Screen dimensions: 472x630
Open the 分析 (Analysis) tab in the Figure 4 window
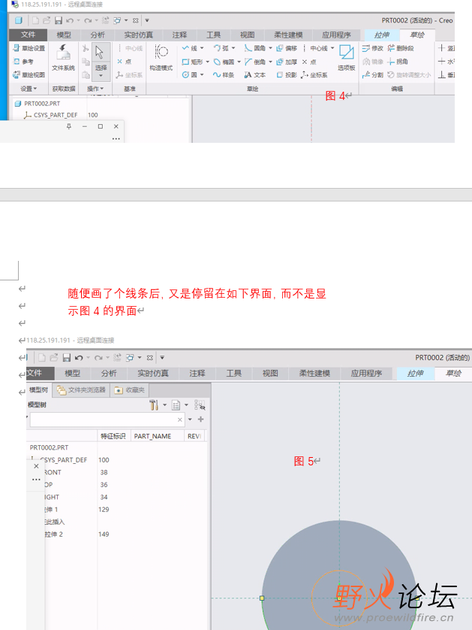[x=98, y=35]
